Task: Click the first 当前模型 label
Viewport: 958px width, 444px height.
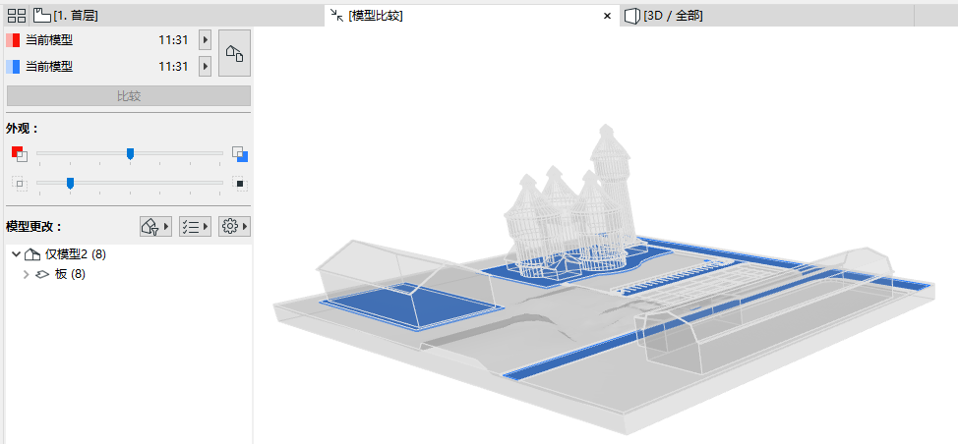Action: click(x=49, y=41)
